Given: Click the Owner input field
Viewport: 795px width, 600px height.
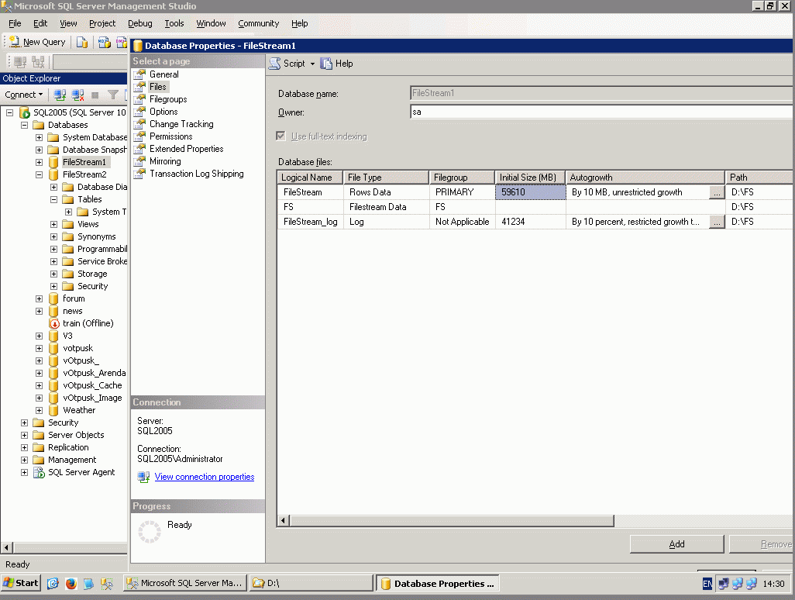Looking at the screenshot, I should click(x=601, y=112).
